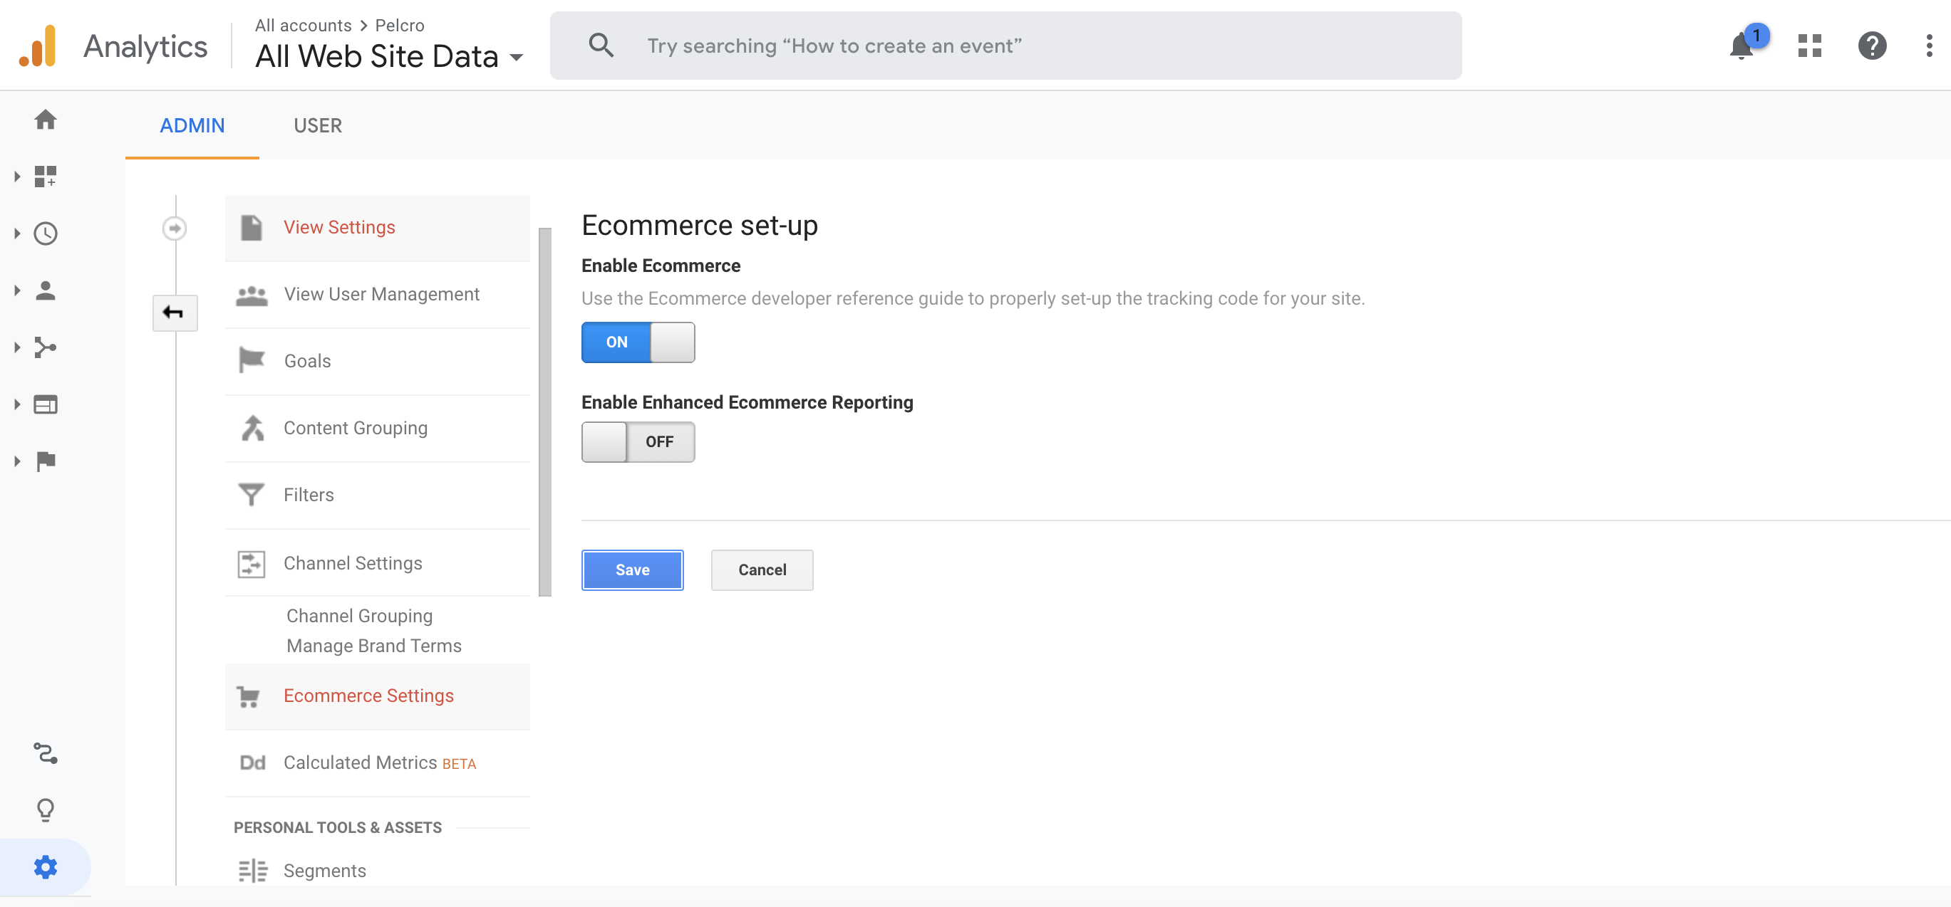Open the Admin gear icon
Viewport: 1951px width, 907px height.
46,867
